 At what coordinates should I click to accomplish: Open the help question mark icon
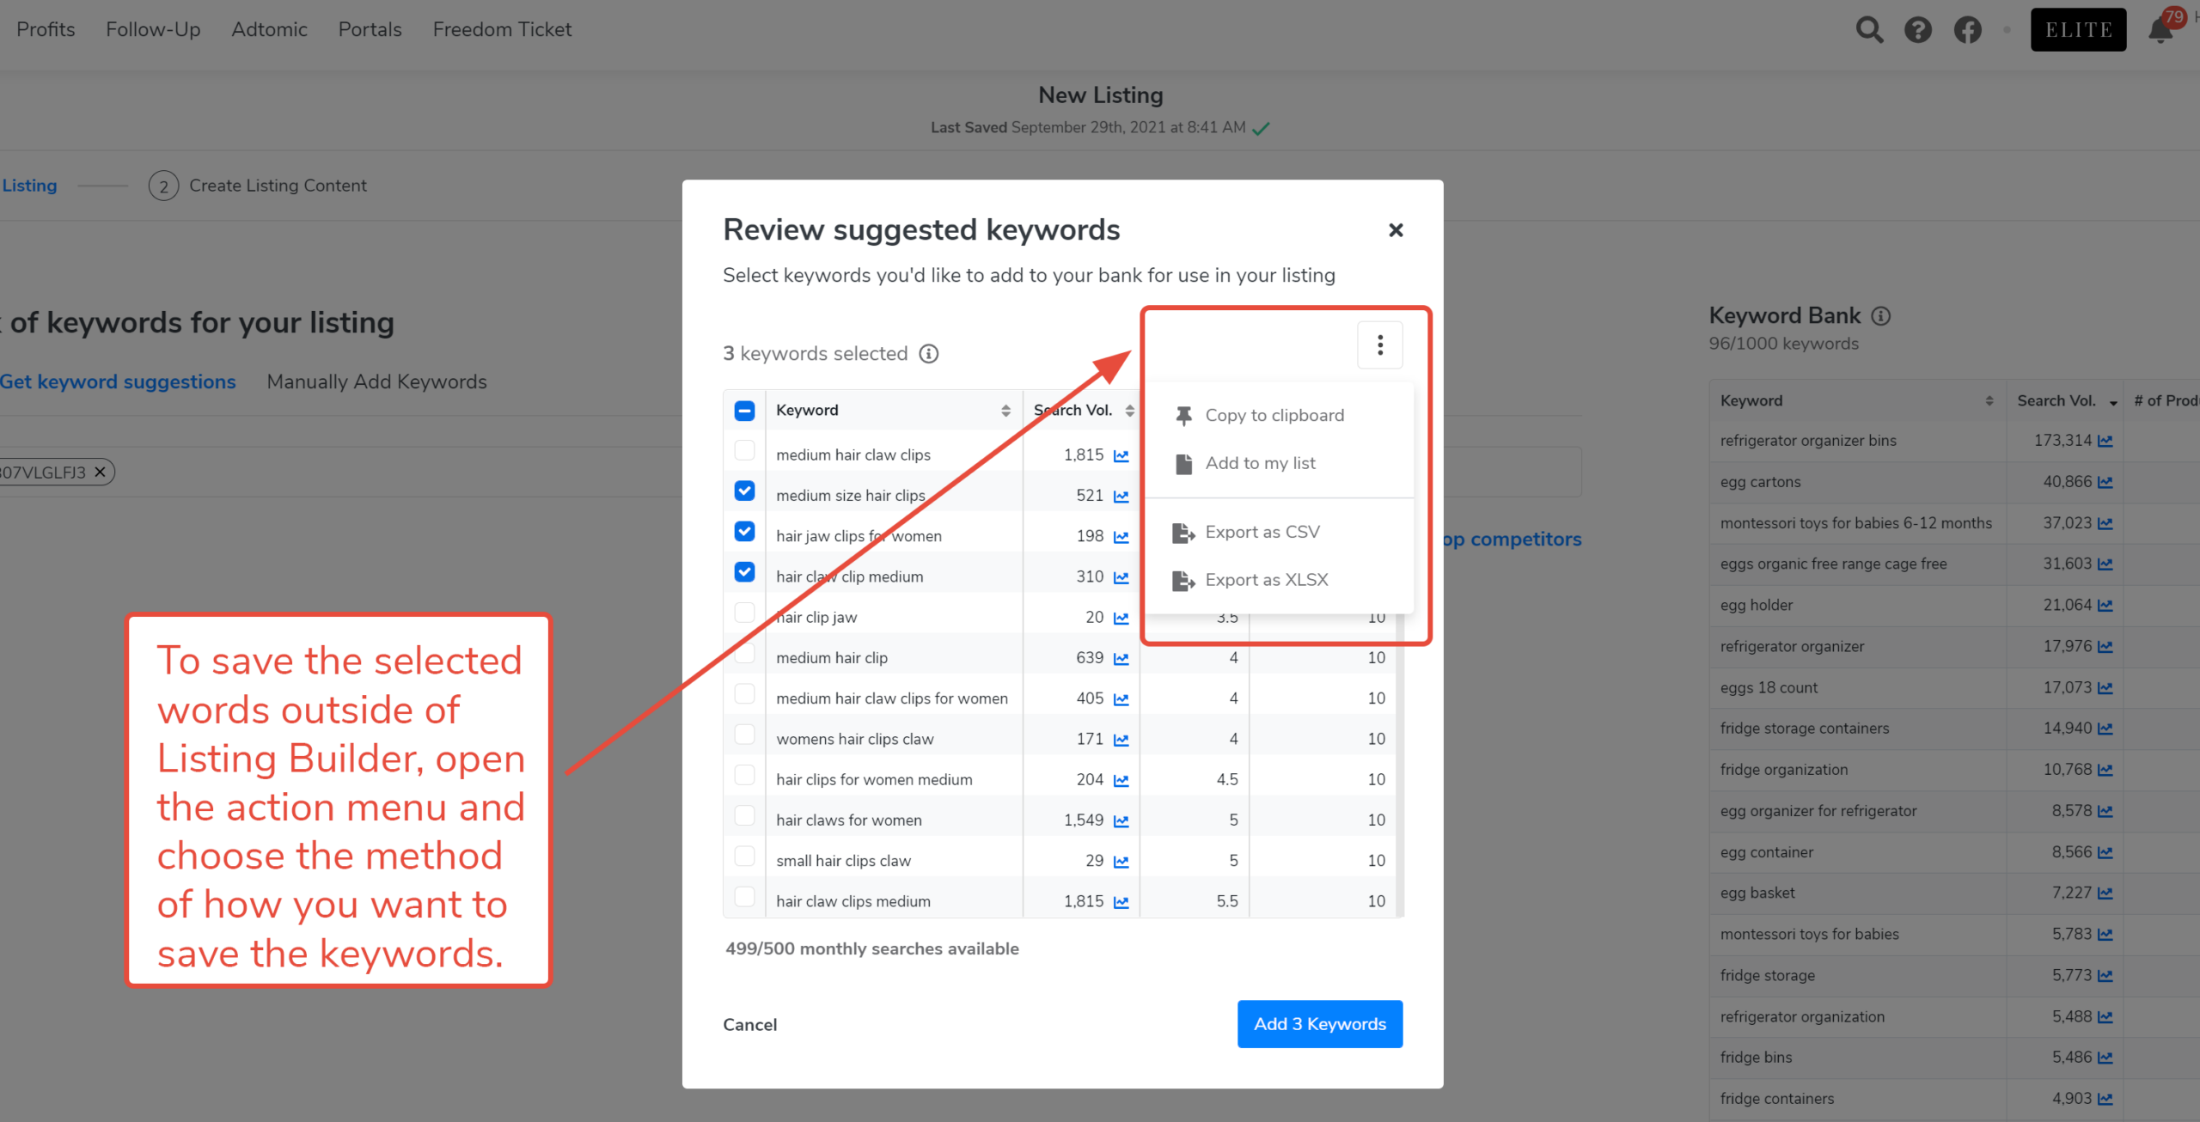pyautogui.click(x=1917, y=30)
